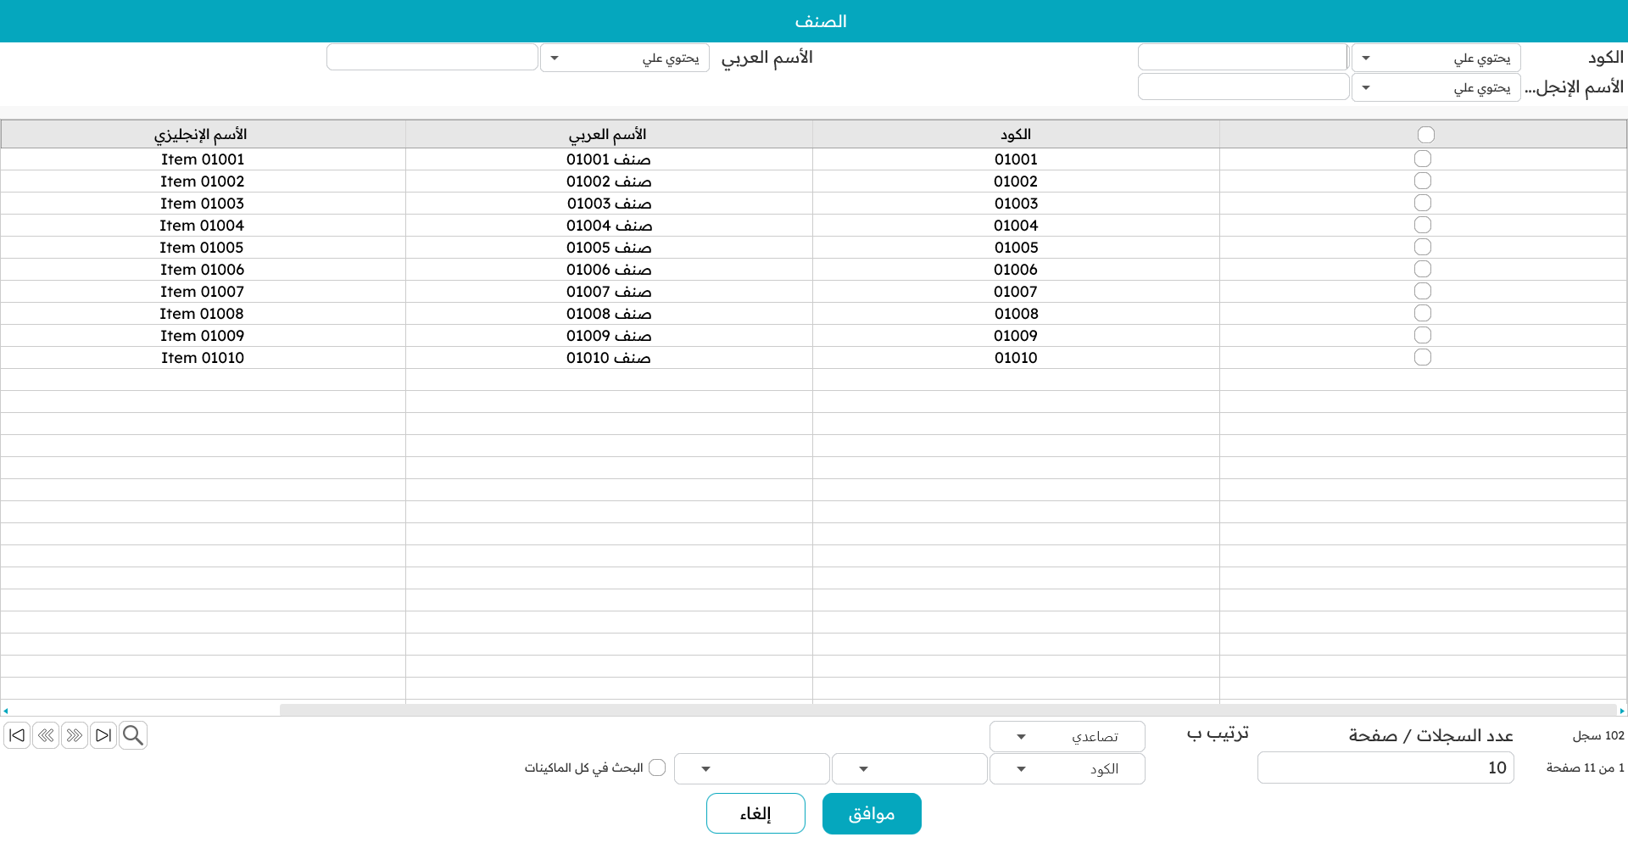This screenshot has width=1628, height=854.
Task: Select the checkbox for row 01009
Action: pyautogui.click(x=1423, y=335)
